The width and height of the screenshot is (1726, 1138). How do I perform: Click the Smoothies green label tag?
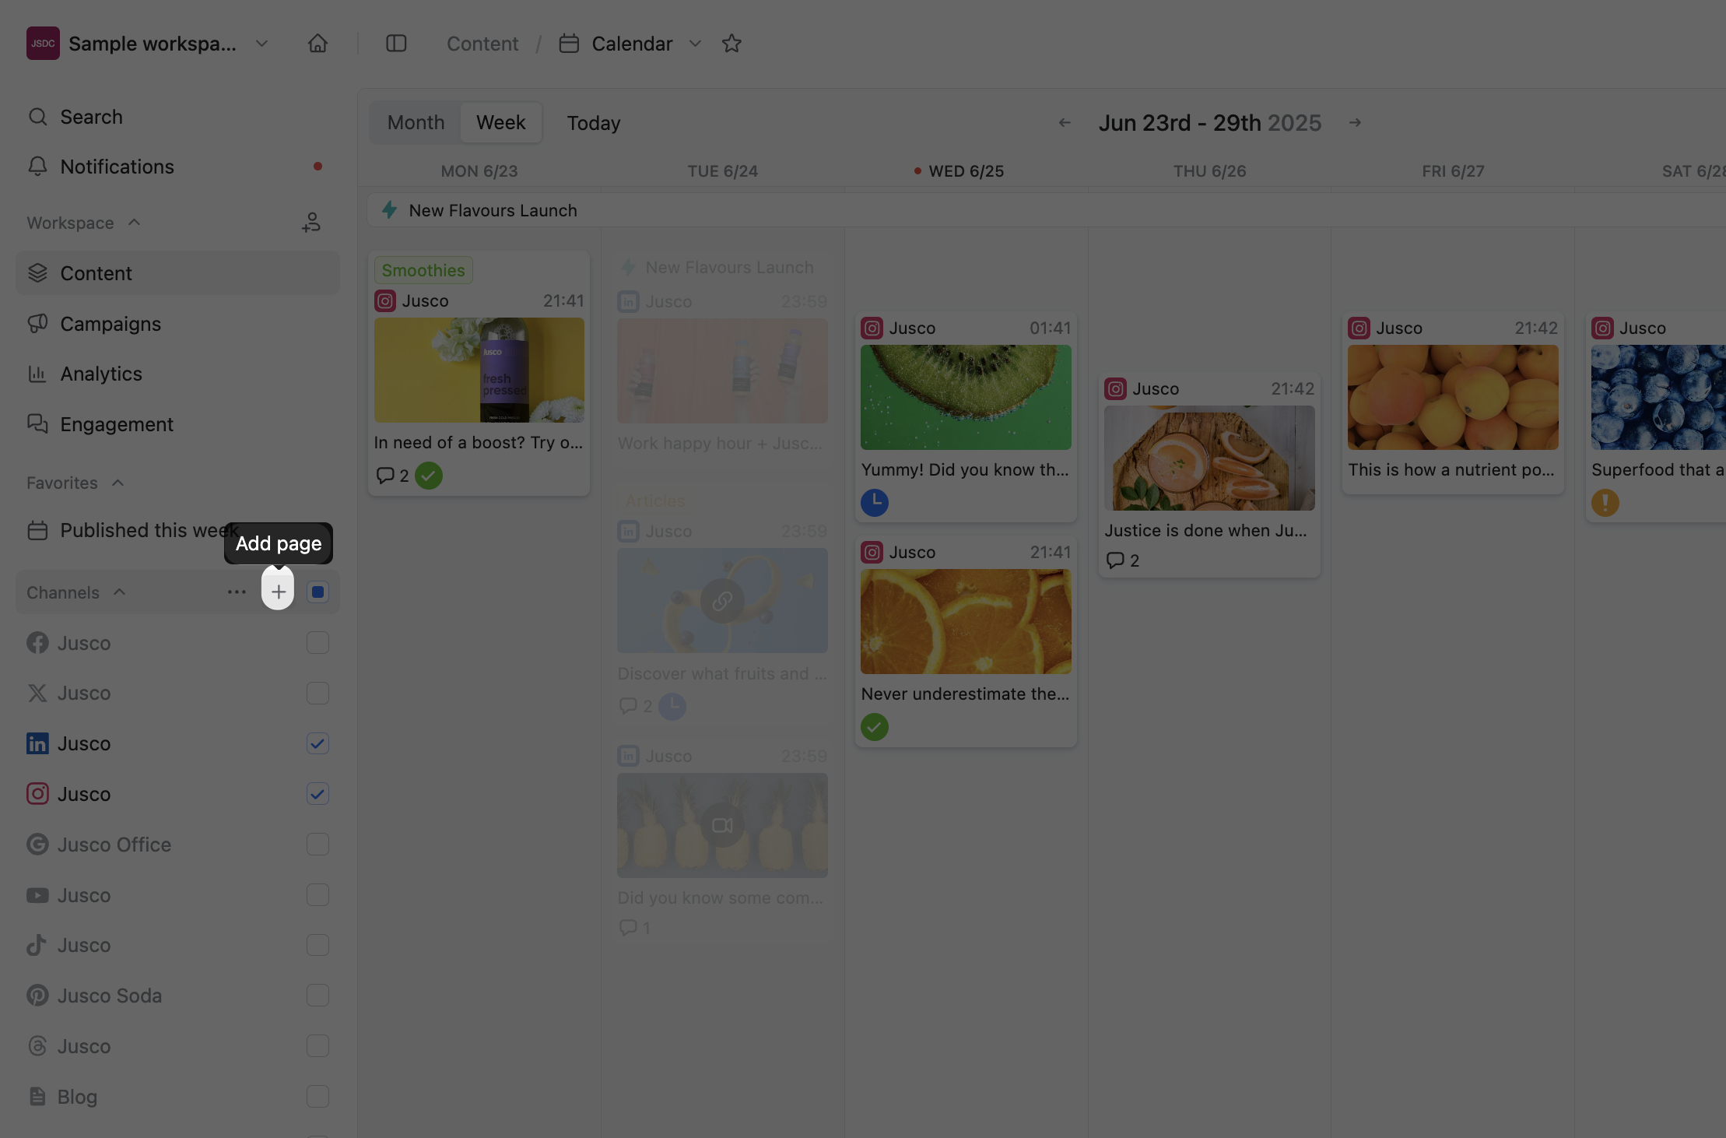[423, 270]
